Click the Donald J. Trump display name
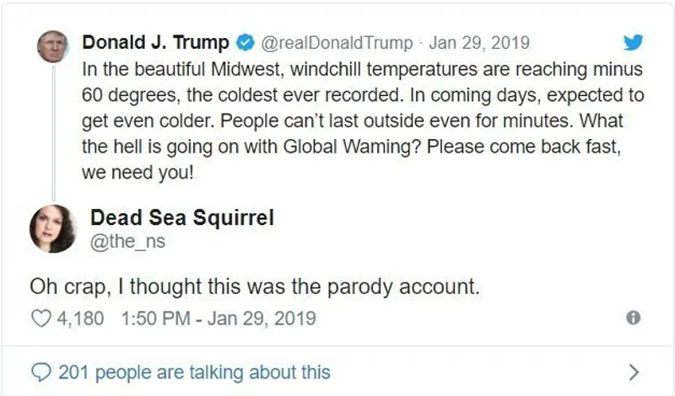The image size is (675, 396). 156,43
